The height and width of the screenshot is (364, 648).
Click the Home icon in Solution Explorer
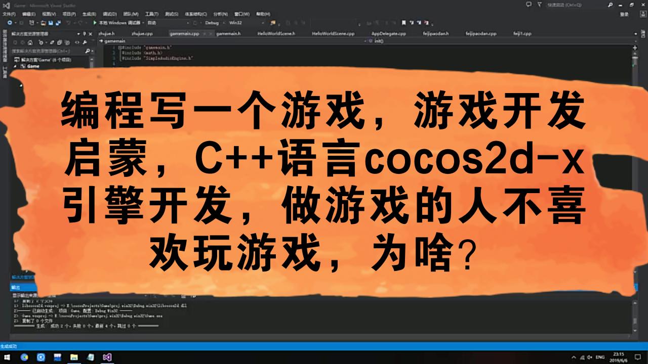(30, 42)
